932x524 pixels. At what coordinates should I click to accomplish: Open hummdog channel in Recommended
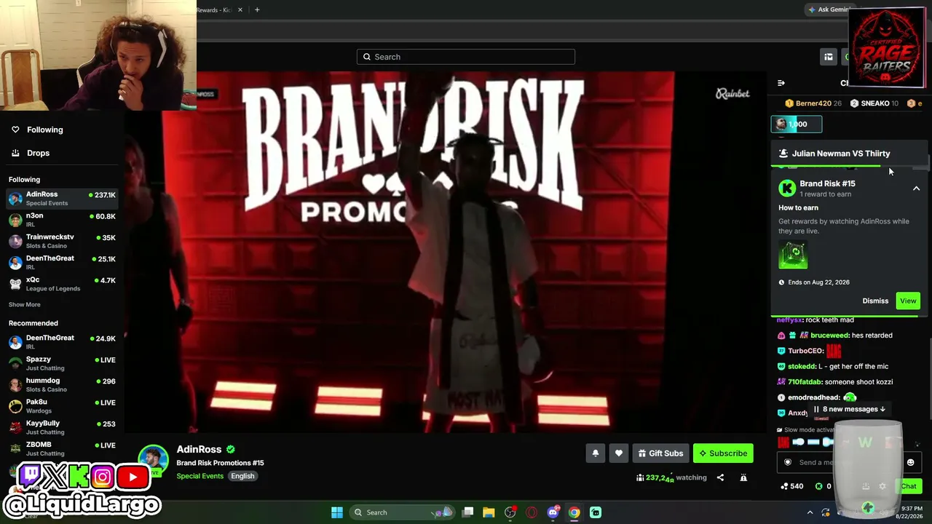pos(62,384)
